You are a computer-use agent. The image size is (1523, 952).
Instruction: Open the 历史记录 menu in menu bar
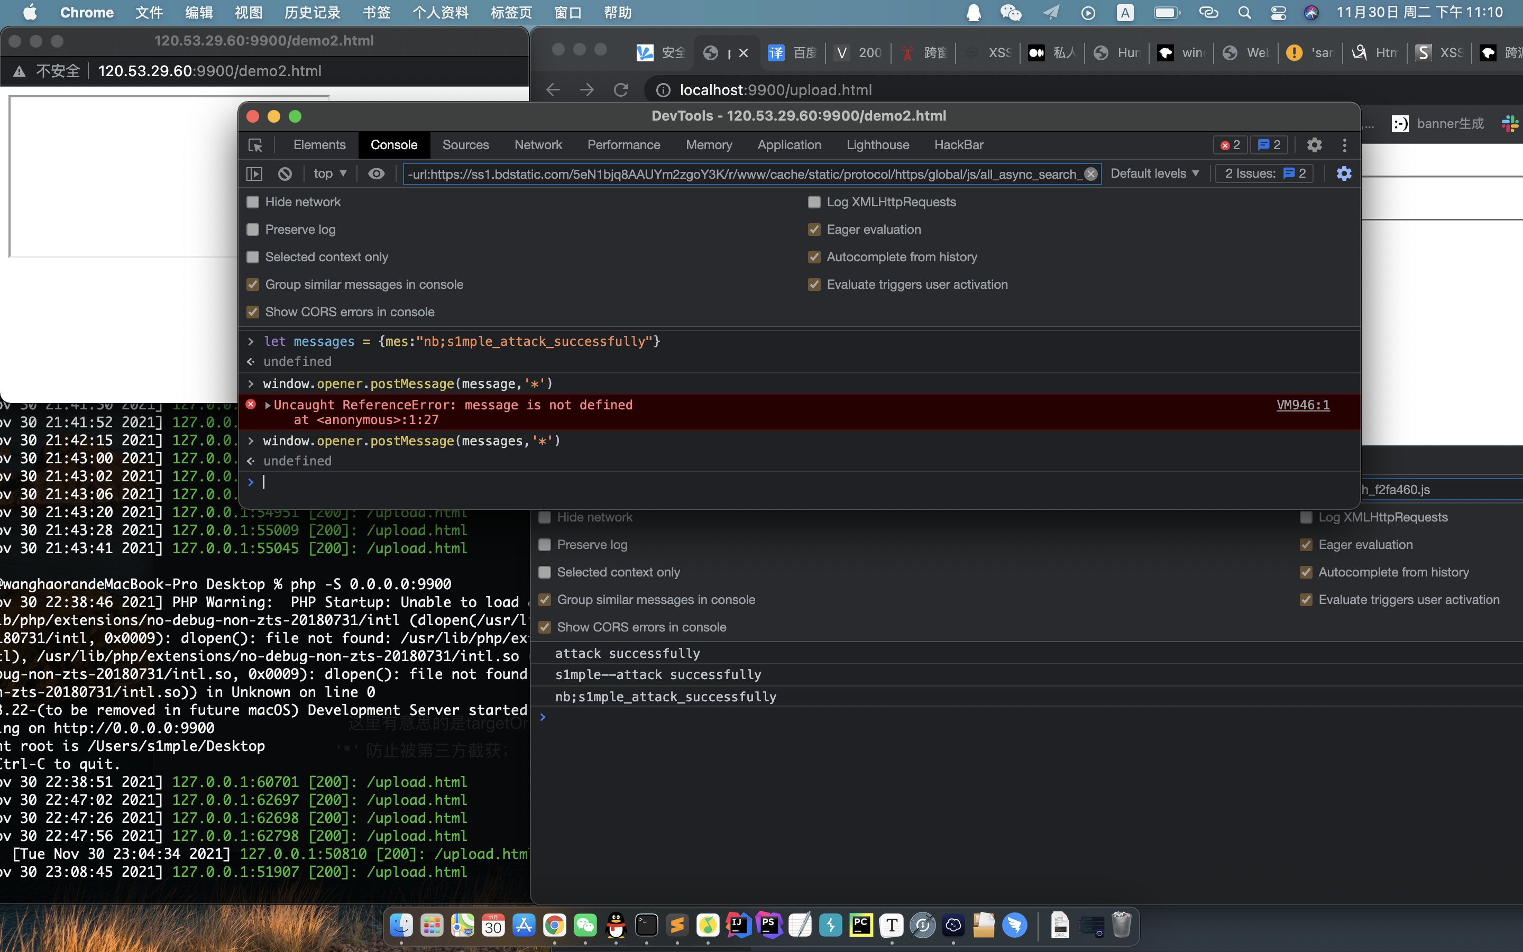312,13
